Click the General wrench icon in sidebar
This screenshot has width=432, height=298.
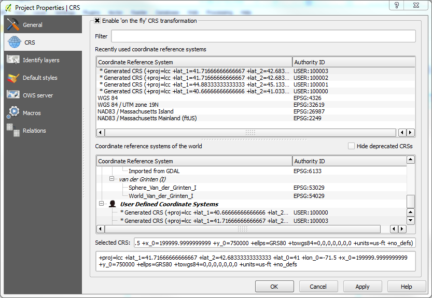pyautogui.click(x=13, y=25)
